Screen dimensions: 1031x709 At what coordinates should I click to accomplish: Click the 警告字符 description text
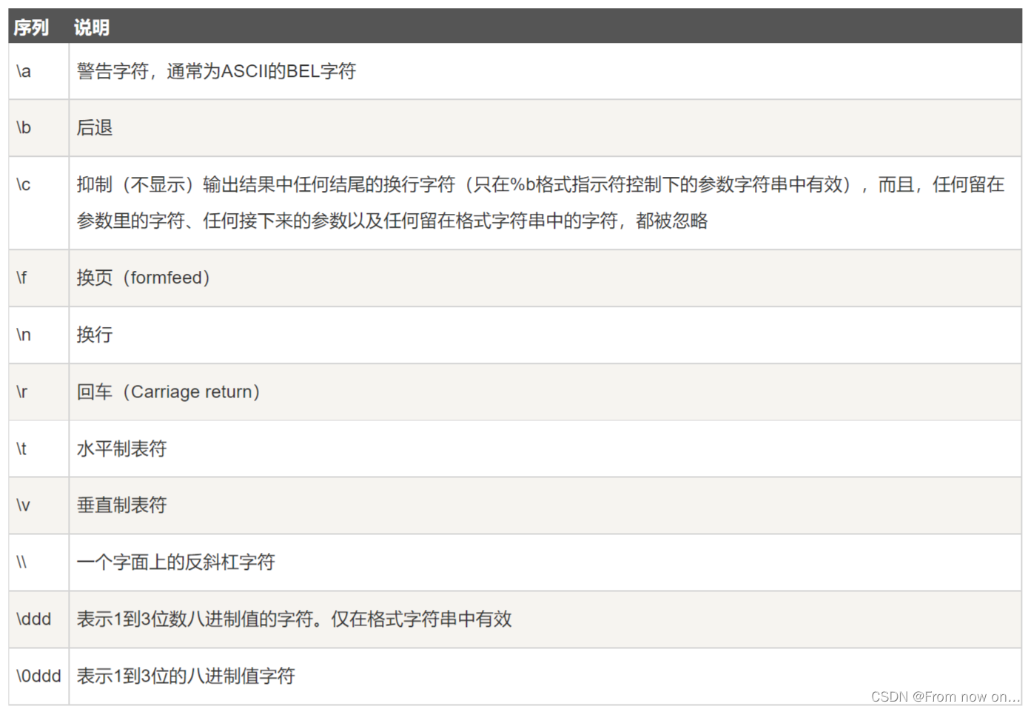click(x=216, y=71)
